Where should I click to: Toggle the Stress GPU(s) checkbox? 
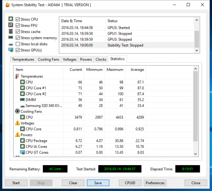pos(18,50)
